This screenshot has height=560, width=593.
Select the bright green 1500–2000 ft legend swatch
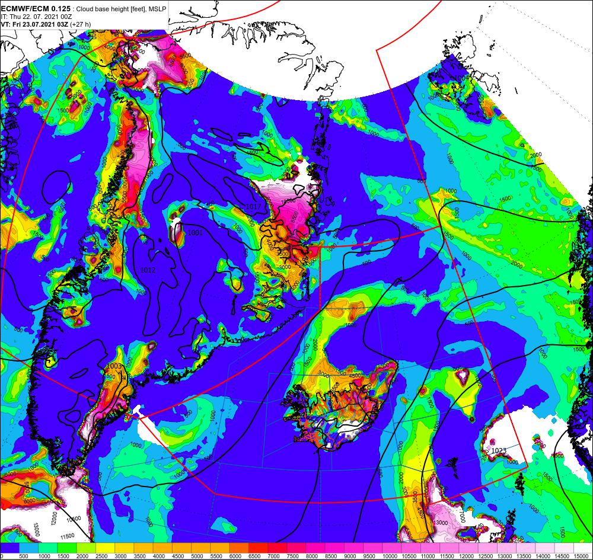point(67,548)
